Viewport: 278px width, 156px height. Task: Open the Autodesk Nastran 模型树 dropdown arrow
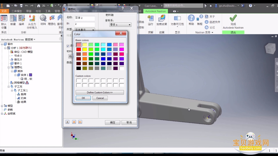(x=34, y=40)
